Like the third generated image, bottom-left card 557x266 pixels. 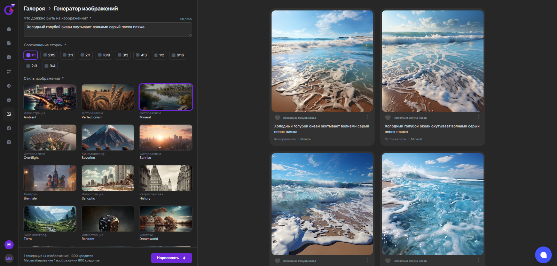(277, 261)
